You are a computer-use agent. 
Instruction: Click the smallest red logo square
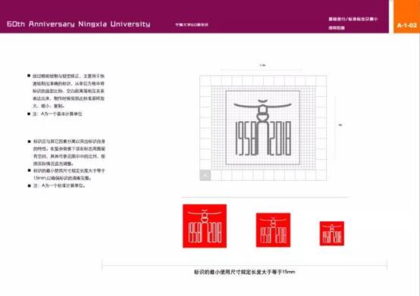click(x=332, y=233)
